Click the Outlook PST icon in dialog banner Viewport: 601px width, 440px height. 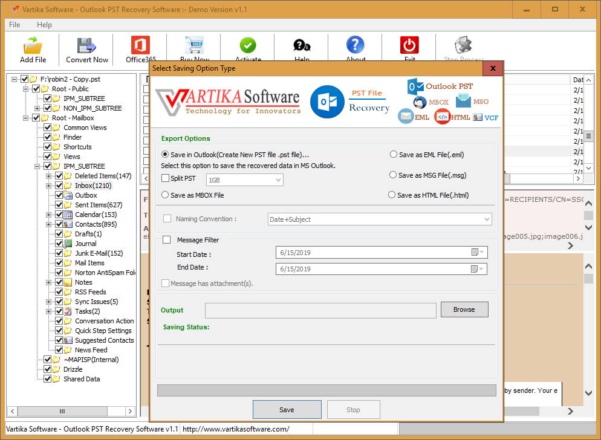click(415, 86)
